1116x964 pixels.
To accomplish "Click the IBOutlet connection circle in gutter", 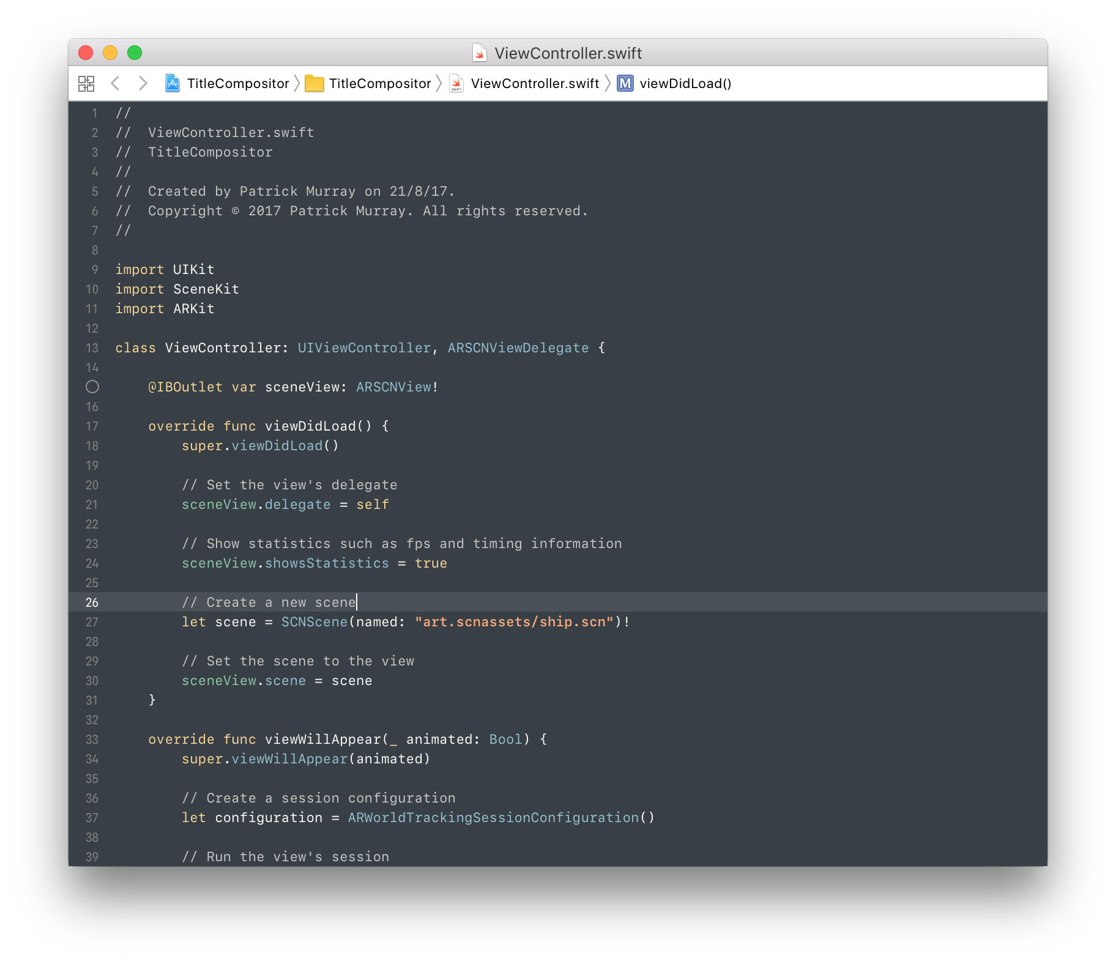I will (x=92, y=387).
